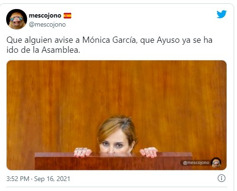The image size is (237, 191).
Task: Click the dark wooden podium in the photo
Action: pos(114,161)
